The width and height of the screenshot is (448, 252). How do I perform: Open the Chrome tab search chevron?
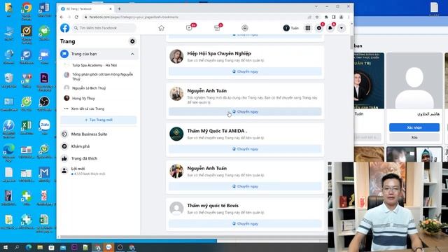pyautogui.click(x=316, y=6)
